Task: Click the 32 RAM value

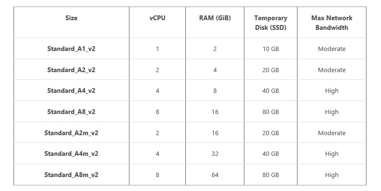Action: [x=215, y=154]
